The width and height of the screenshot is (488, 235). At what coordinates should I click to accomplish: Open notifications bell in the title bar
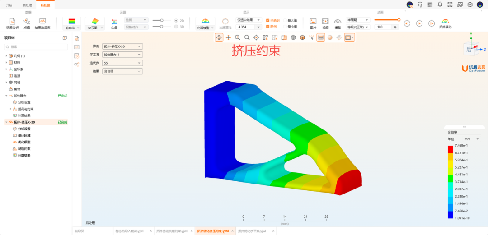pyautogui.click(x=440, y=5)
